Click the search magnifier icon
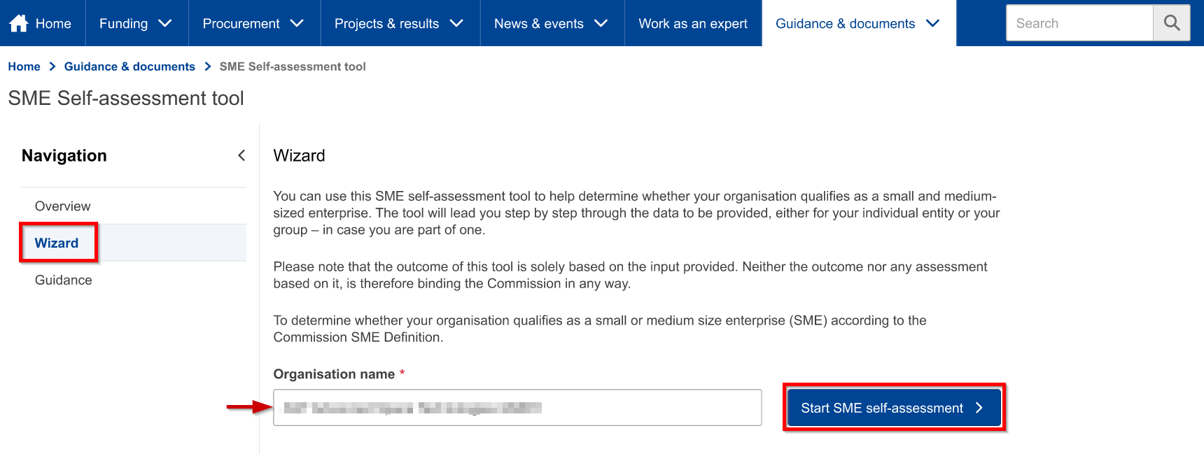This screenshot has width=1204, height=454. click(x=1172, y=23)
